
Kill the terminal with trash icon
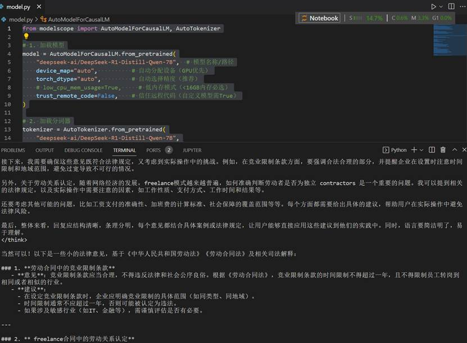coord(443,150)
